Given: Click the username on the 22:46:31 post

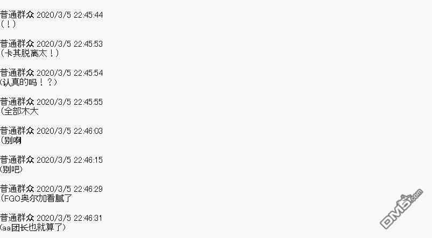Looking at the screenshot, I should pos(17,218).
